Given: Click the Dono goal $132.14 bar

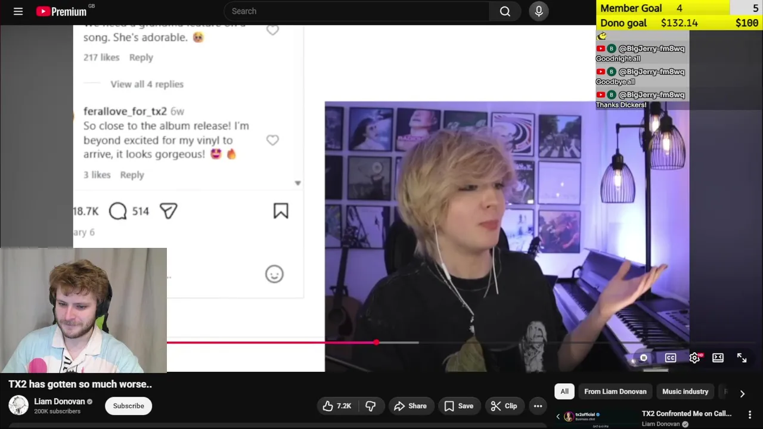Looking at the screenshot, I should [680, 23].
